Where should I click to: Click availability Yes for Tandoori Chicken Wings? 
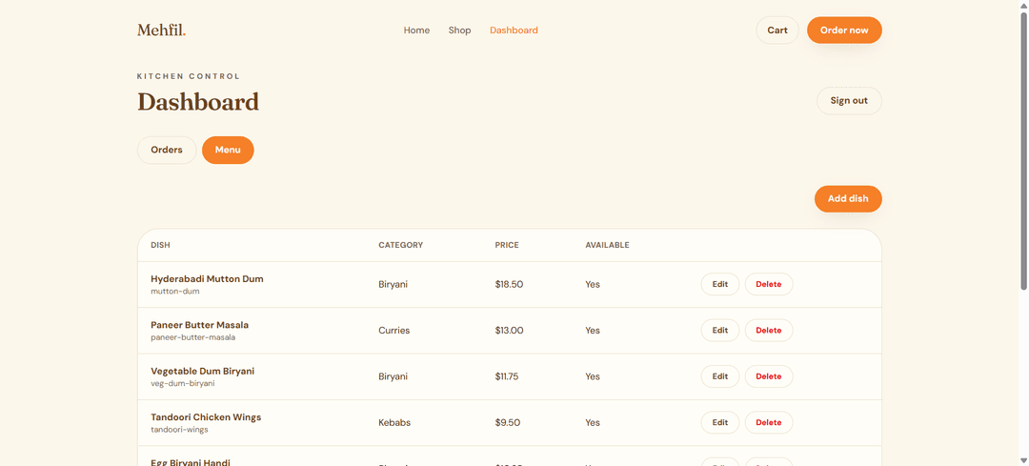(x=593, y=422)
